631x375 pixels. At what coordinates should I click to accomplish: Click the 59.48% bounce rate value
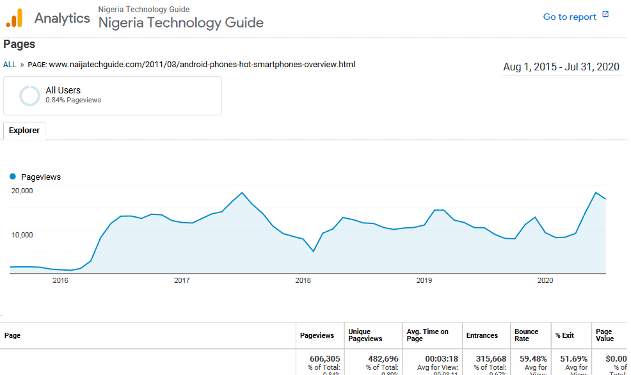(533, 358)
